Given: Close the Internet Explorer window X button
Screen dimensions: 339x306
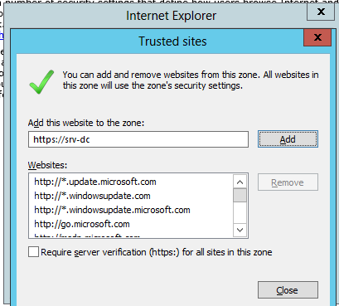Looking at the screenshot, I should [321, 12].
